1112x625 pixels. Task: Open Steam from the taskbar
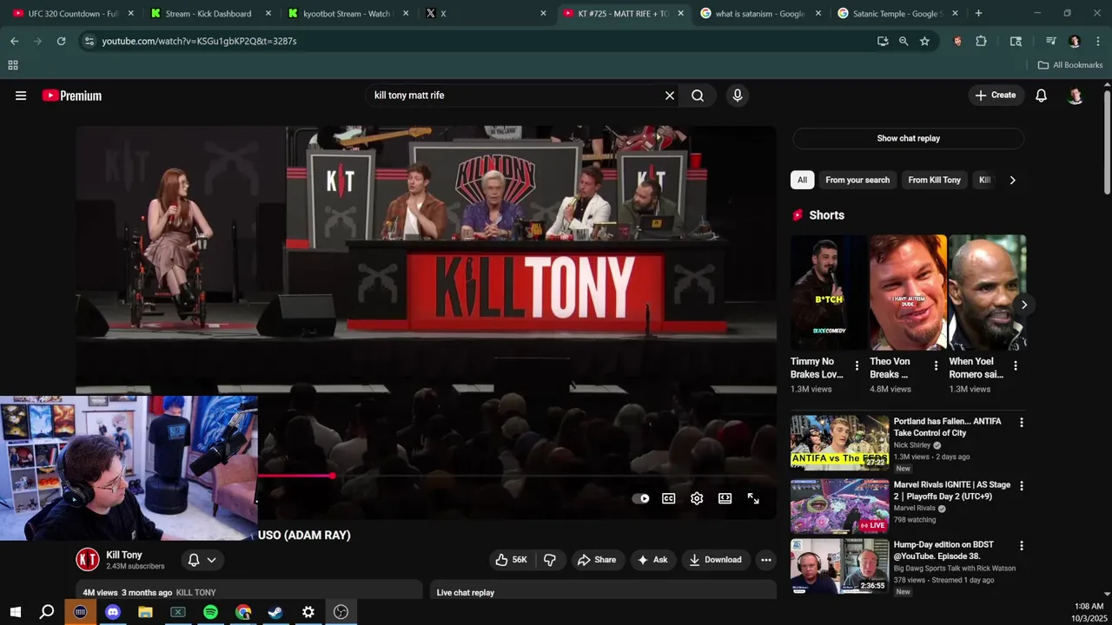(275, 612)
